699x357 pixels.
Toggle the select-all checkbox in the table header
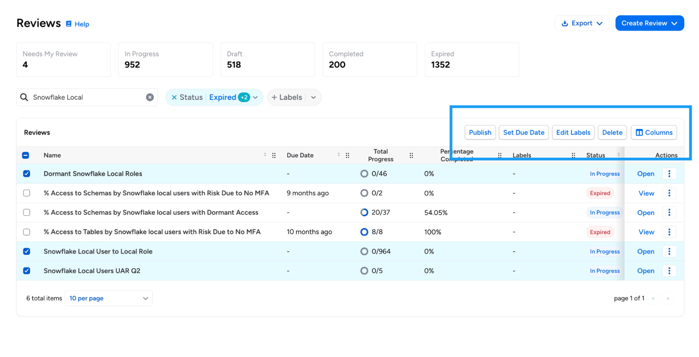click(26, 155)
